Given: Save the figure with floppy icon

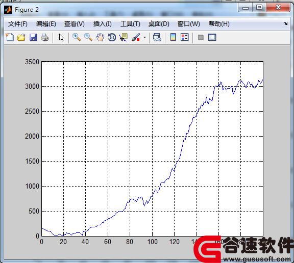Looking at the screenshot, I should [33, 37].
